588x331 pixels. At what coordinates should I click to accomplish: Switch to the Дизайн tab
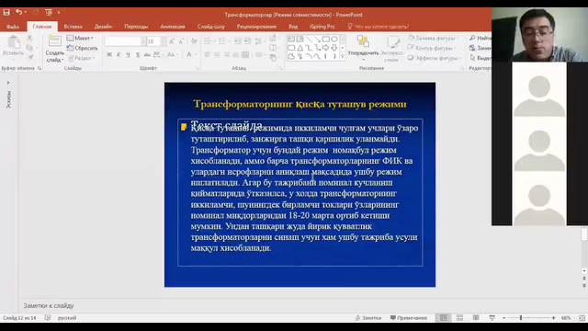[x=103, y=27]
